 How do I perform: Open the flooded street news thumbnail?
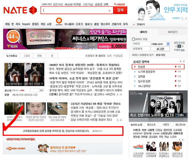tap(57, 109)
